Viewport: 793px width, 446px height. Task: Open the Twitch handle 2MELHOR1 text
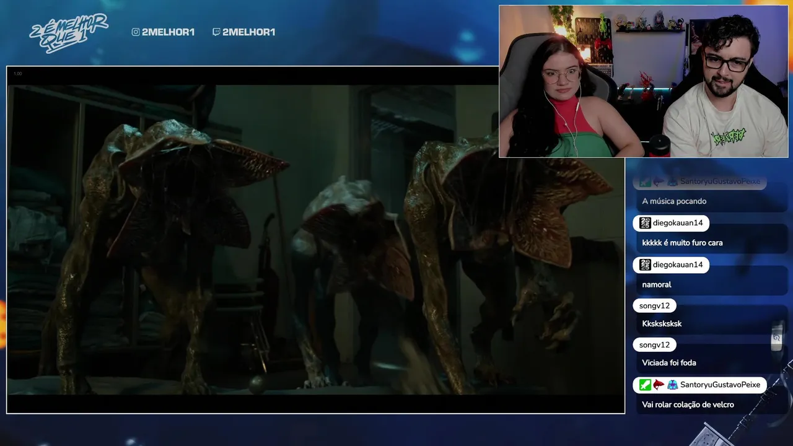(248, 32)
